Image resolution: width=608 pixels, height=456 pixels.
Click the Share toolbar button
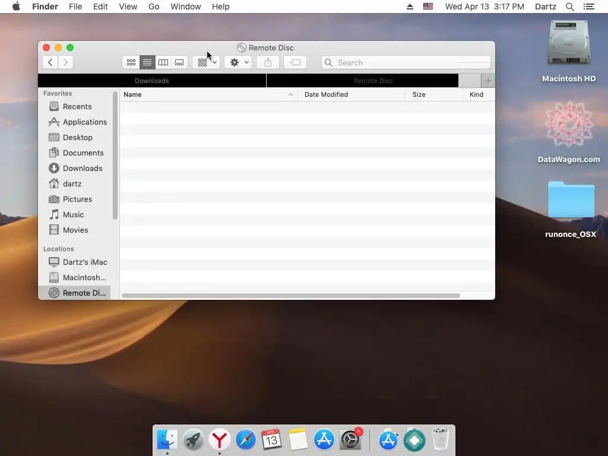click(x=268, y=62)
